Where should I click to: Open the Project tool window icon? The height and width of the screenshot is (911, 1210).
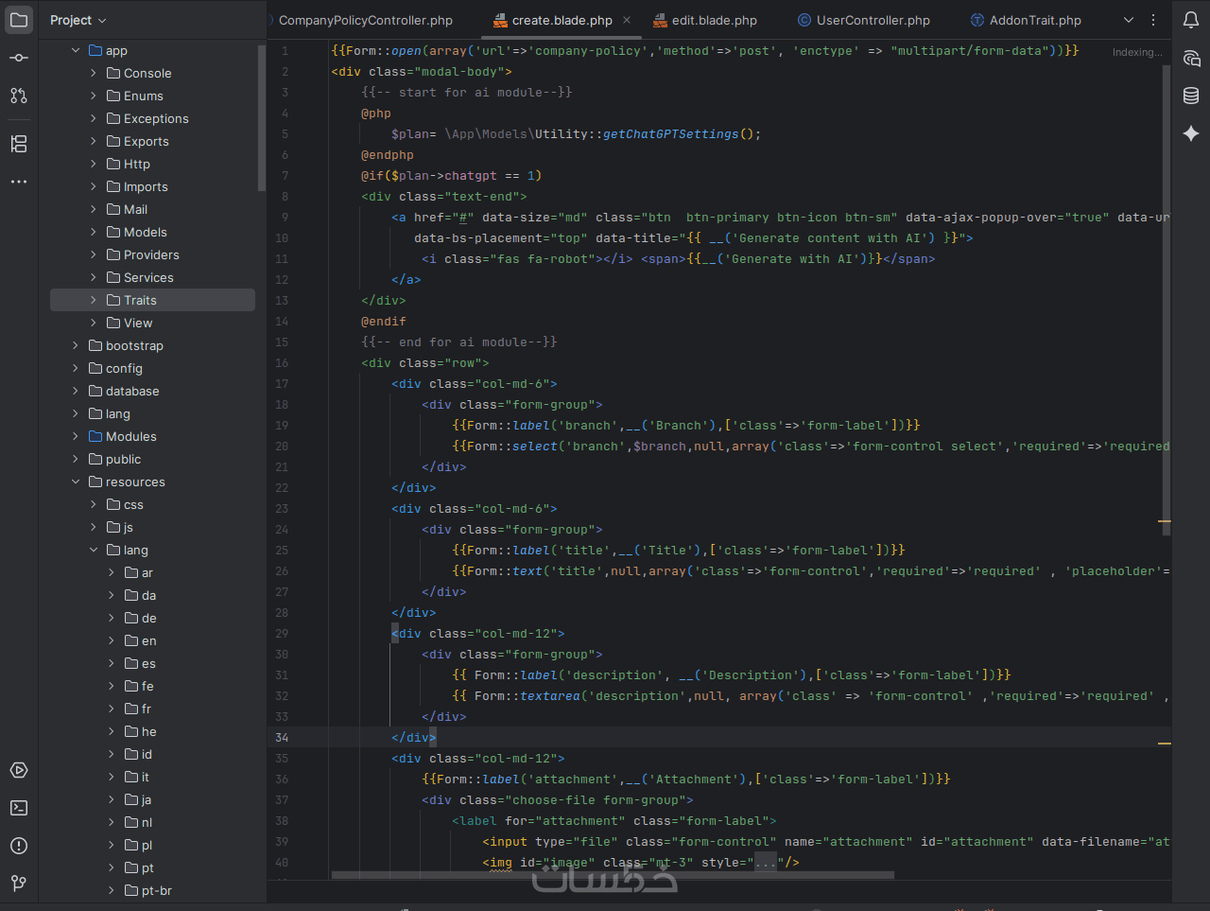click(19, 20)
